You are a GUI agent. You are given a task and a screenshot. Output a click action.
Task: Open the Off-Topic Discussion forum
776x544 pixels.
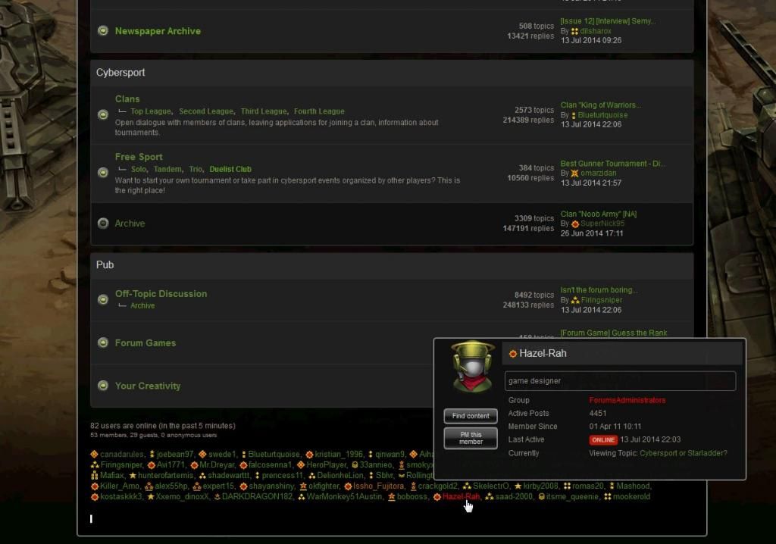pyautogui.click(x=161, y=294)
